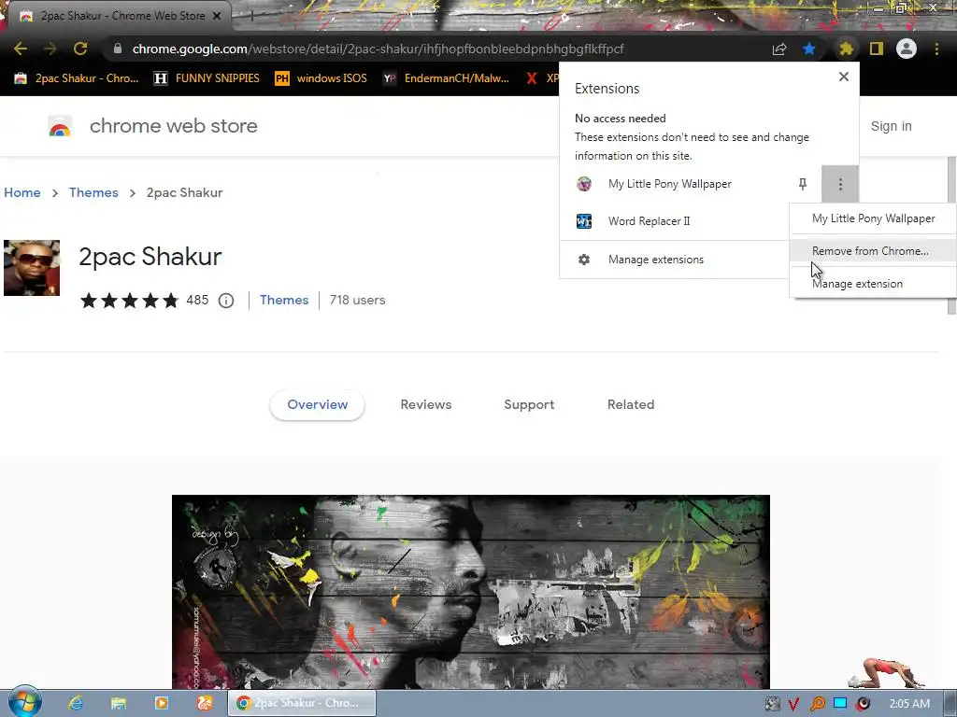Launch Internet Explorer from taskbar
Image resolution: width=957 pixels, height=717 pixels.
pos(76,703)
